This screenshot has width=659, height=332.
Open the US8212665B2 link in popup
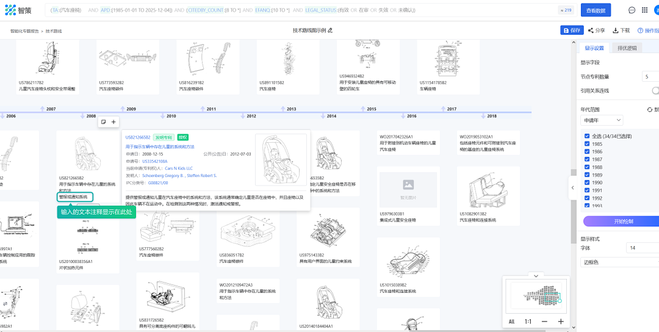click(138, 137)
